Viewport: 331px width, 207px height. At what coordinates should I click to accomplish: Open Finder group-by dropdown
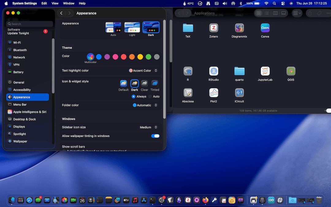click(297, 13)
